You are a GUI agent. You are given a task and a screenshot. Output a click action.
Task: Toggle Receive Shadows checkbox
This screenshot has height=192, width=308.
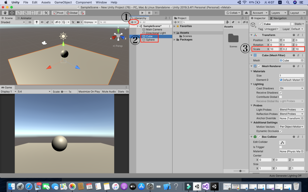pos(281,93)
